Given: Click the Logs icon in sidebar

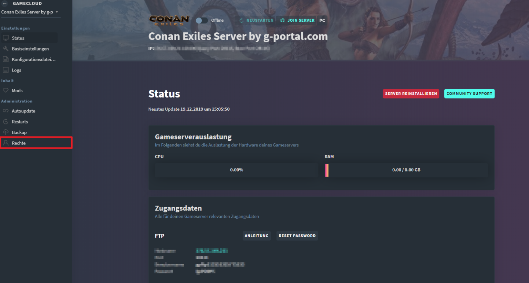Looking at the screenshot, I should pyautogui.click(x=6, y=70).
